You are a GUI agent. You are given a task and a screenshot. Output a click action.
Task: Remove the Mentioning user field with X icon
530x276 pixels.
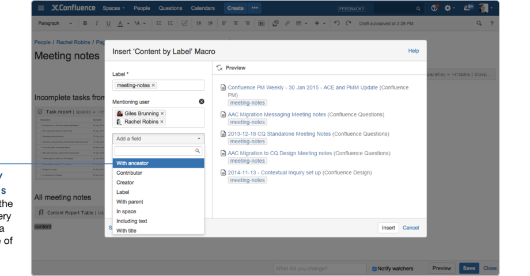pyautogui.click(x=201, y=101)
